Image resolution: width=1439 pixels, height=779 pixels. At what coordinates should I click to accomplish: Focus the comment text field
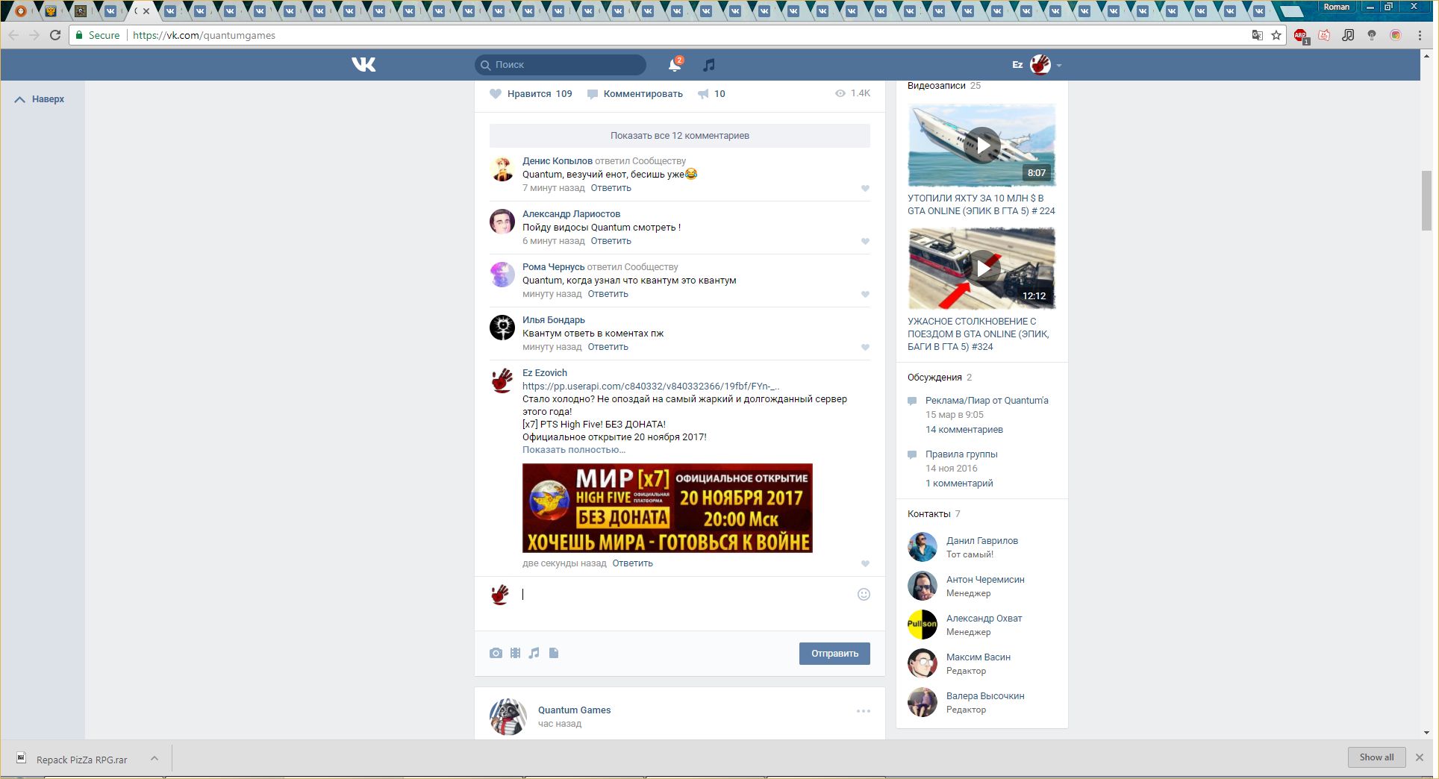pyautogui.click(x=687, y=595)
